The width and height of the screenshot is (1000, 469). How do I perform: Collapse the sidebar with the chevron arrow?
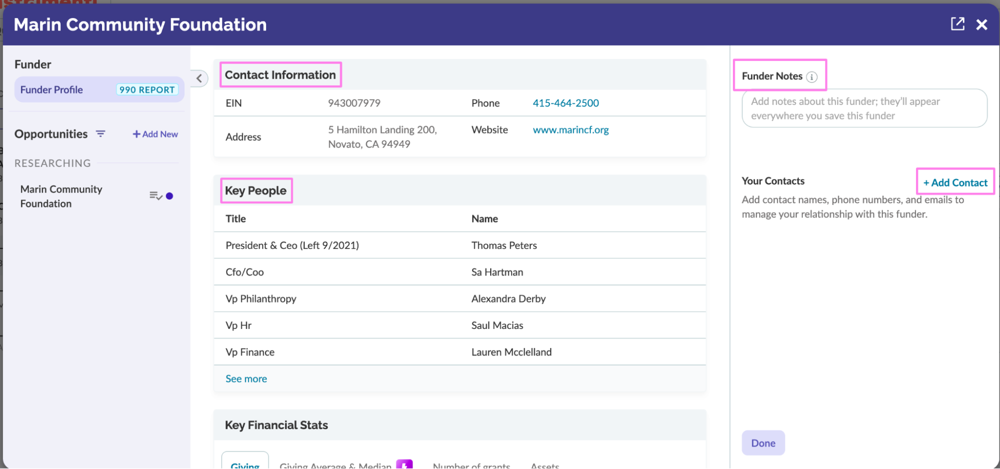tap(199, 78)
